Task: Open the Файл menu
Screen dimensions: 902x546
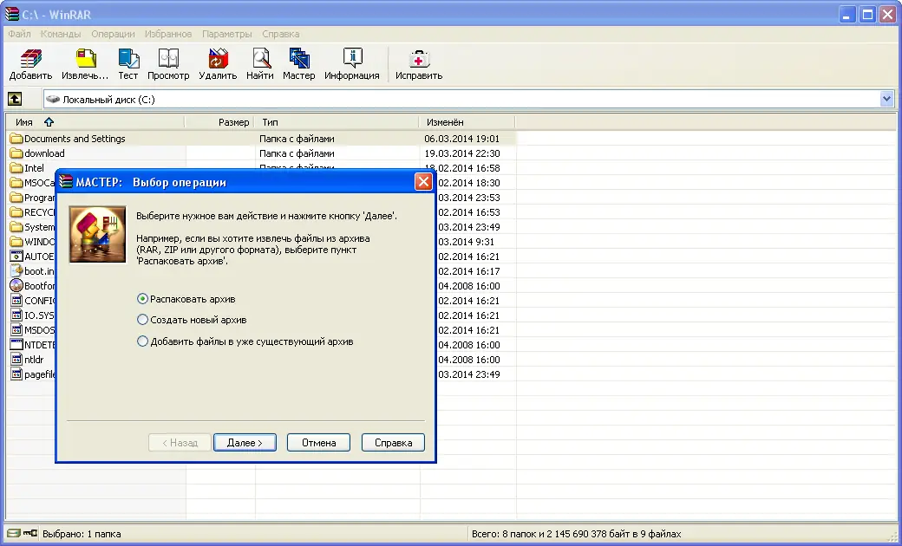Action: tap(20, 34)
